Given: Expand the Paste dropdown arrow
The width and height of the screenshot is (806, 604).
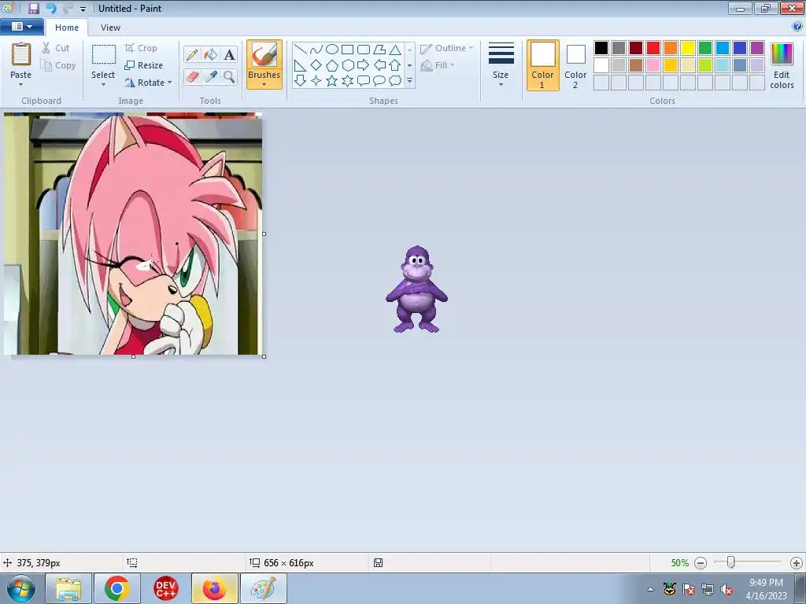Looking at the screenshot, I should (21, 85).
